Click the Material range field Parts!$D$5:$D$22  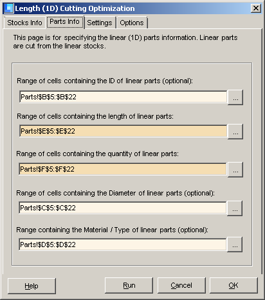click(123, 245)
